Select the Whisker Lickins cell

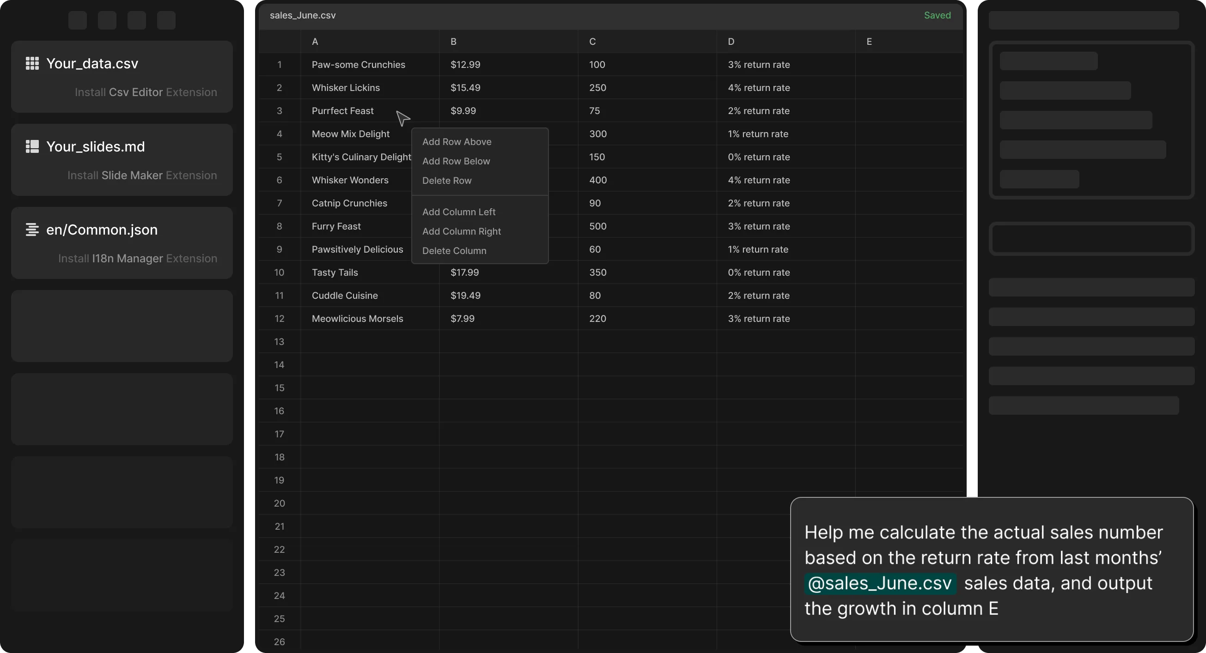369,87
